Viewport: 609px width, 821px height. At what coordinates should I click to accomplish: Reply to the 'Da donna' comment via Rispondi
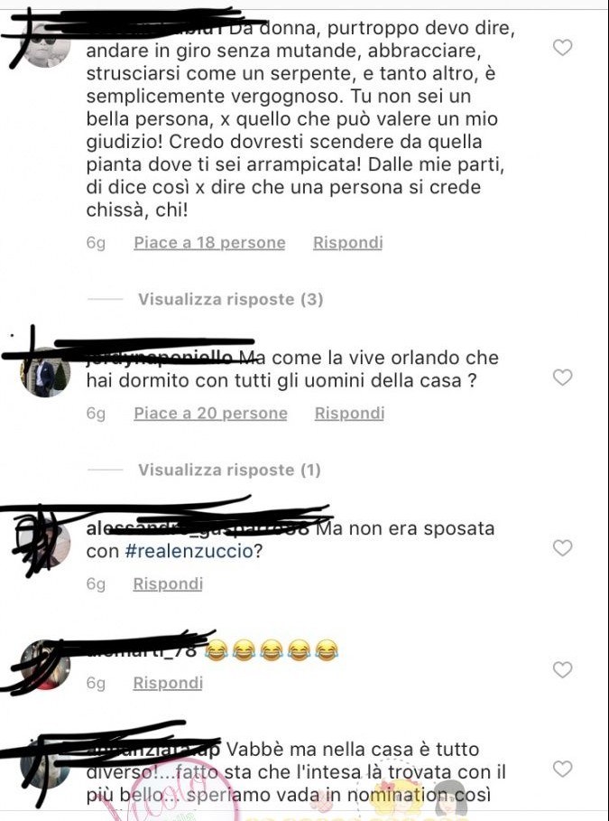point(348,242)
